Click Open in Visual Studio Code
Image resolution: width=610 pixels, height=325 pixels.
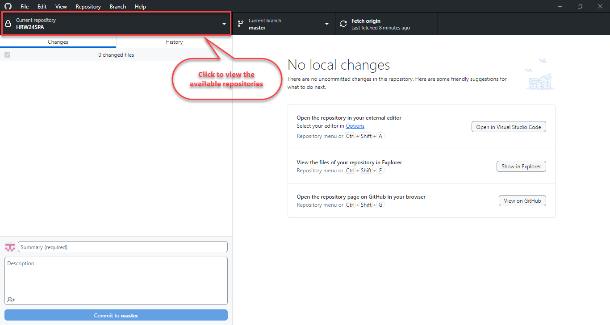[x=509, y=126]
